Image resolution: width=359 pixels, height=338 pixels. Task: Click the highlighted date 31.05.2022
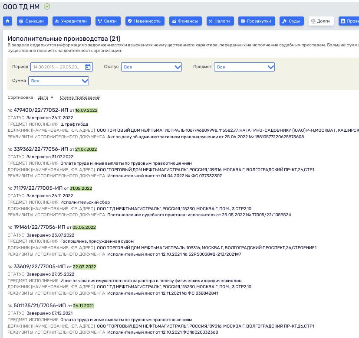81,188
